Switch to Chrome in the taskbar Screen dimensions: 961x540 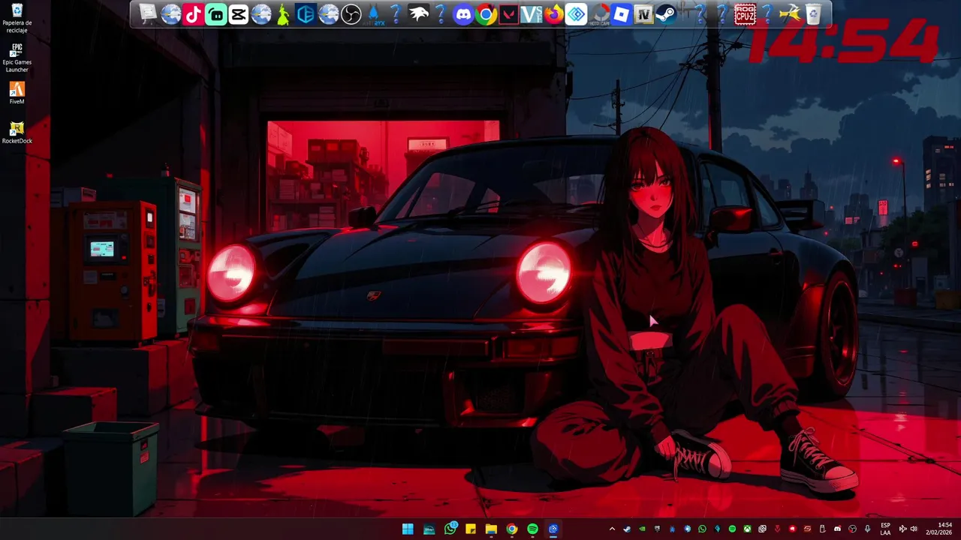(512, 529)
